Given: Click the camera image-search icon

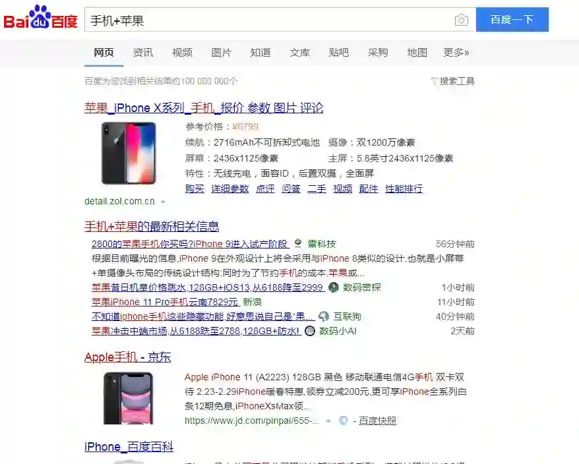Looking at the screenshot, I should (461, 20).
